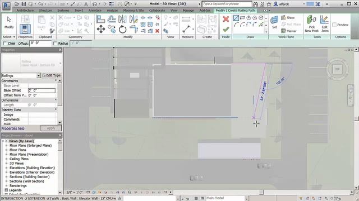Open the Structure ribbon tab
The width and height of the screenshot is (359, 201).
pos(45,11)
